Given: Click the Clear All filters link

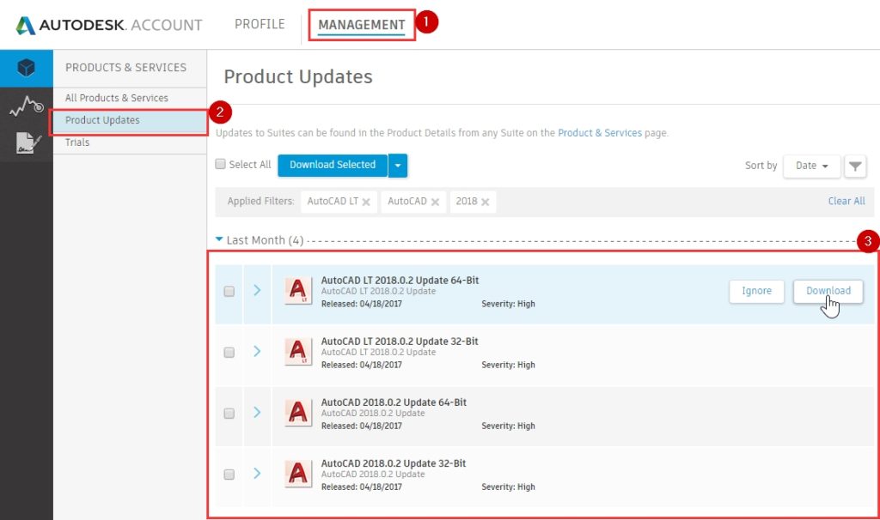Looking at the screenshot, I should point(846,201).
